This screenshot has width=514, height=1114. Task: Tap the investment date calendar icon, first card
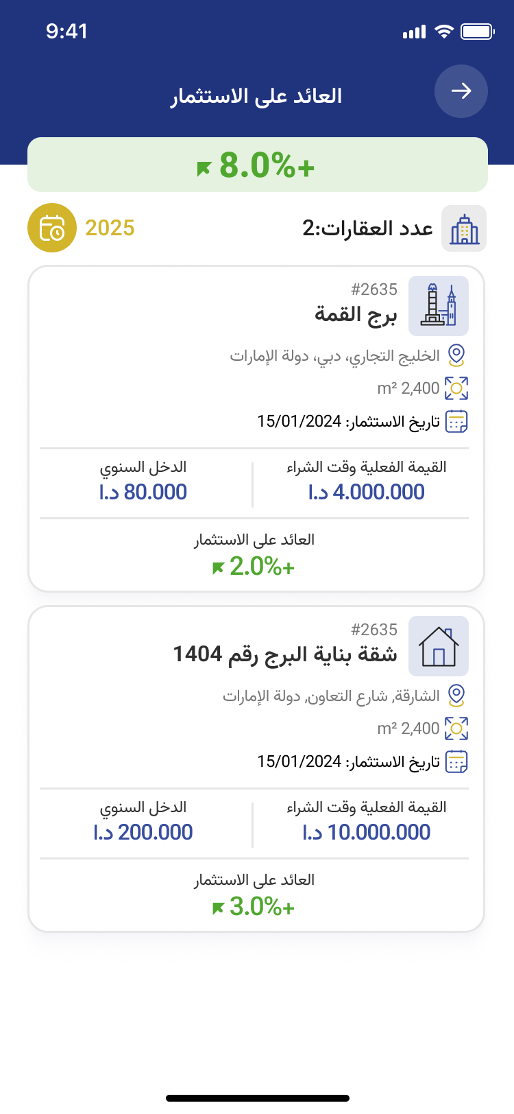[x=456, y=421]
